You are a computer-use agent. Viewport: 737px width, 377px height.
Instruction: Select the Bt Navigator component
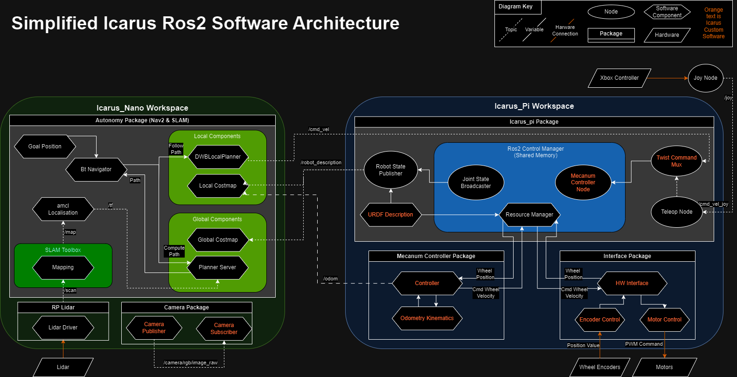[x=96, y=169]
